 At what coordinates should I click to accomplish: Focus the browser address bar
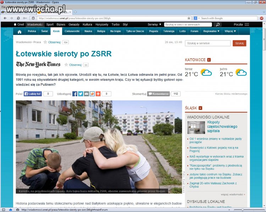point(112,18)
